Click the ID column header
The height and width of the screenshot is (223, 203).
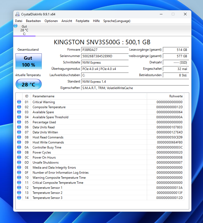coord(27,96)
